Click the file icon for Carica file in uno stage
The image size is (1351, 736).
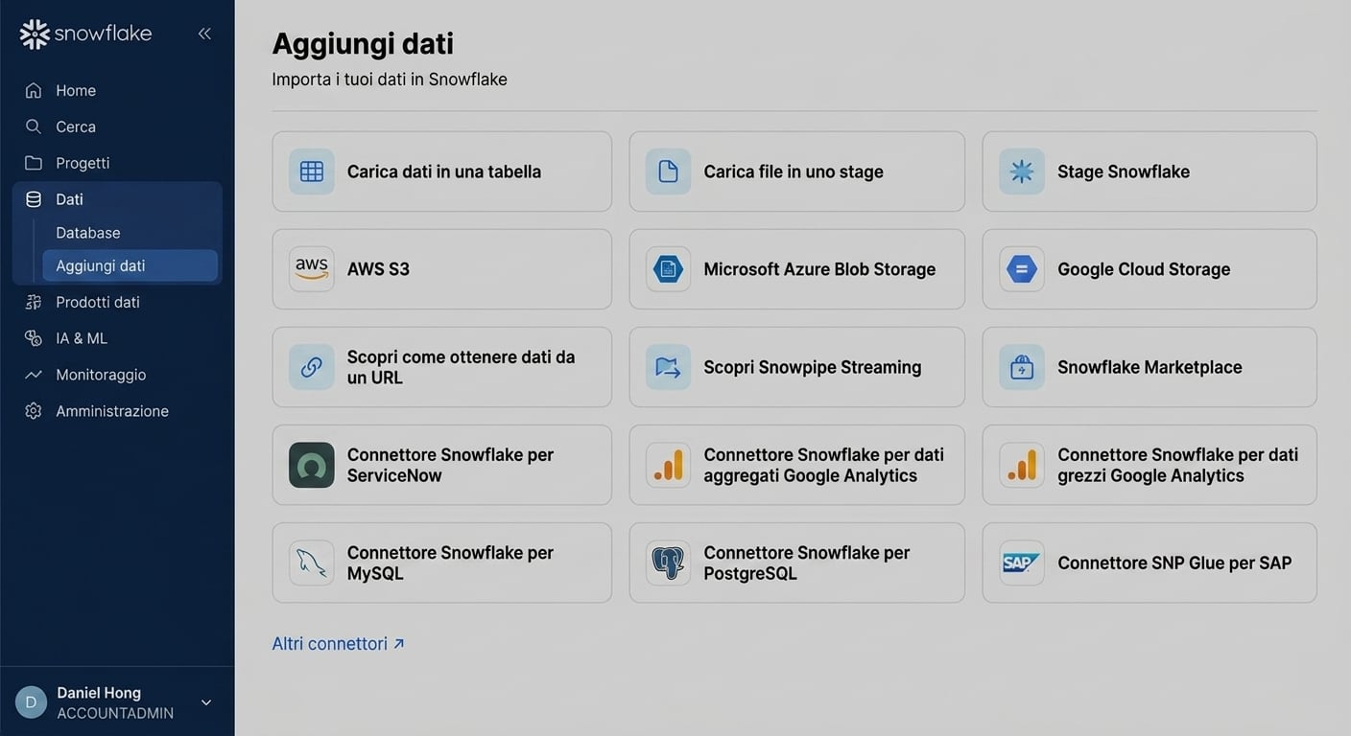pyautogui.click(x=668, y=172)
